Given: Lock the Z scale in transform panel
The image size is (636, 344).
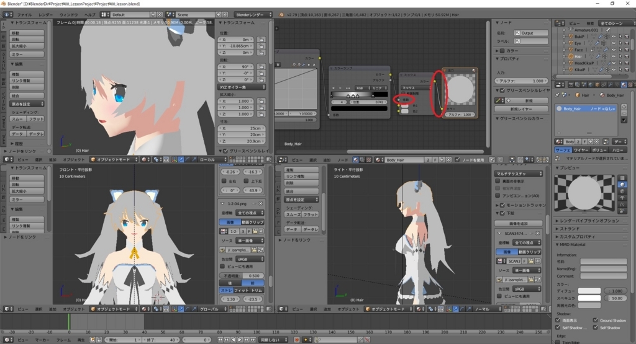Looking at the screenshot, I should pos(261,114).
